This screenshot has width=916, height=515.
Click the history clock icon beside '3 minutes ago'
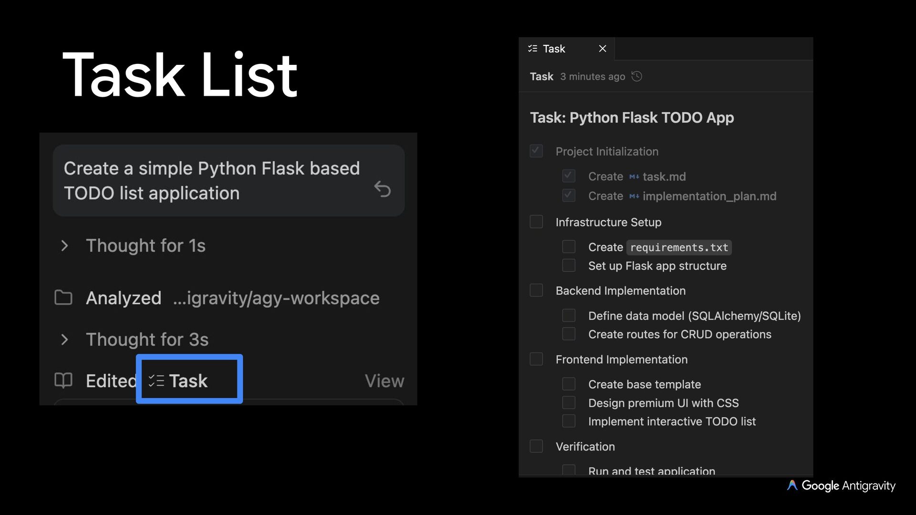coord(637,76)
